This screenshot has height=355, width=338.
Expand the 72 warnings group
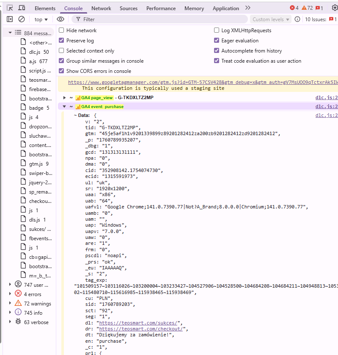pos(10,303)
